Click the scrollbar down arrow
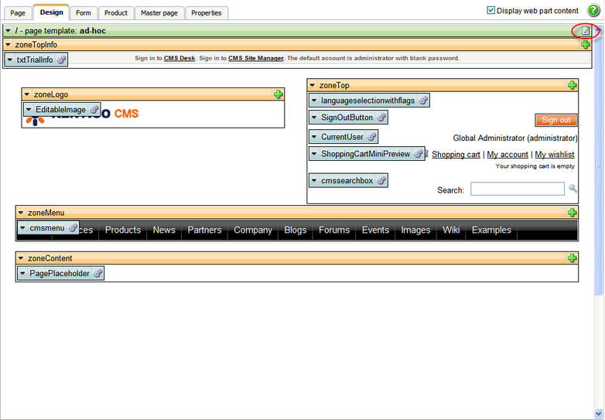605x420 pixels. [x=599, y=414]
